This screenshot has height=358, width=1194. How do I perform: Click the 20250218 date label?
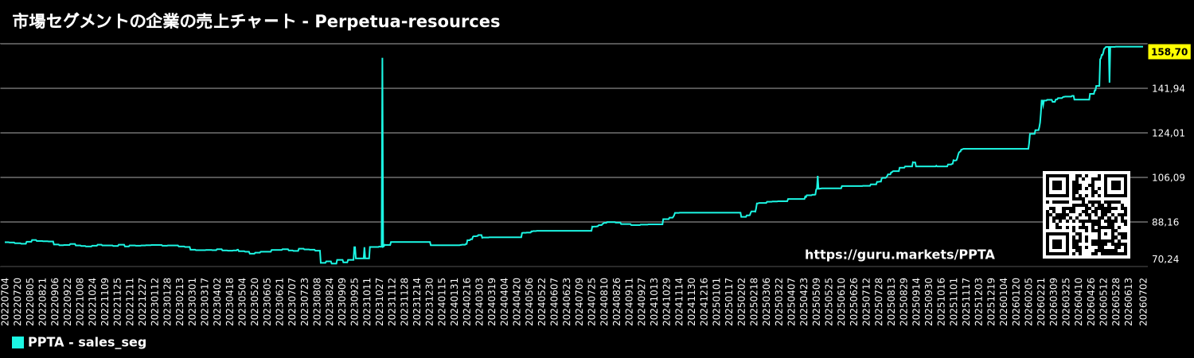(x=754, y=302)
